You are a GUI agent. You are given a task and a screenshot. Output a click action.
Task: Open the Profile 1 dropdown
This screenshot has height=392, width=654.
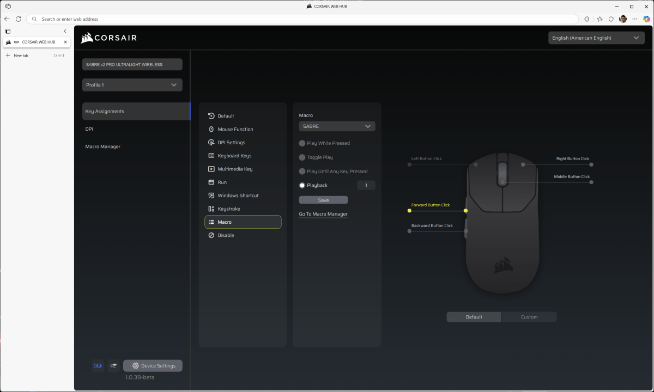tap(132, 85)
